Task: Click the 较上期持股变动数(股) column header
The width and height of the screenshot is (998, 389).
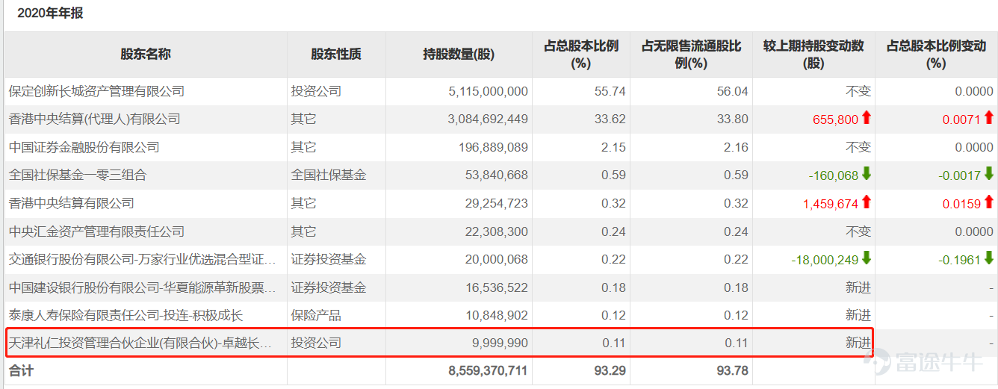Action: pyautogui.click(x=813, y=55)
